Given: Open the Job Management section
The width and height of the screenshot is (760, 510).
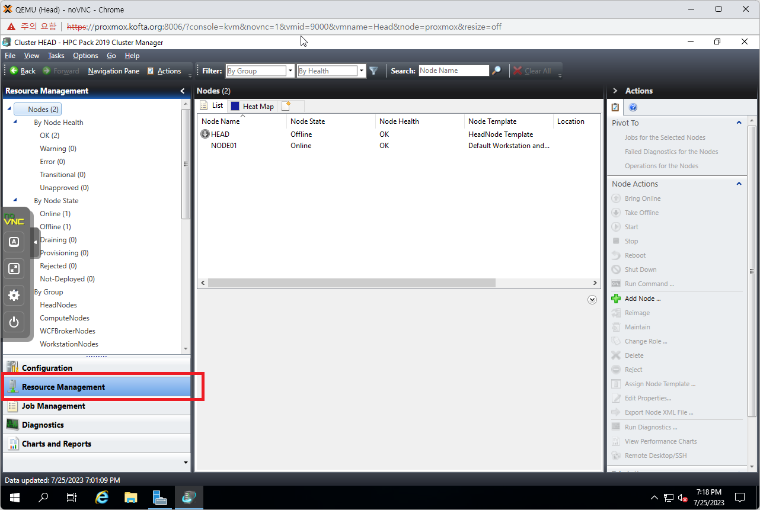Looking at the screenshot, I should click(x=53, y=406).
